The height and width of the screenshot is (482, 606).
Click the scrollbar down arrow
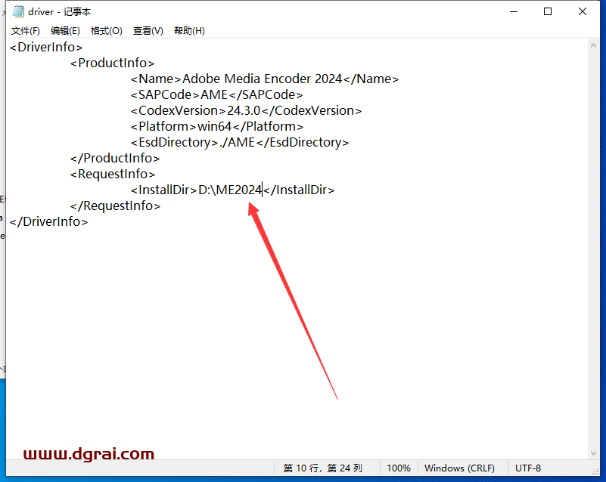[593, 453]
